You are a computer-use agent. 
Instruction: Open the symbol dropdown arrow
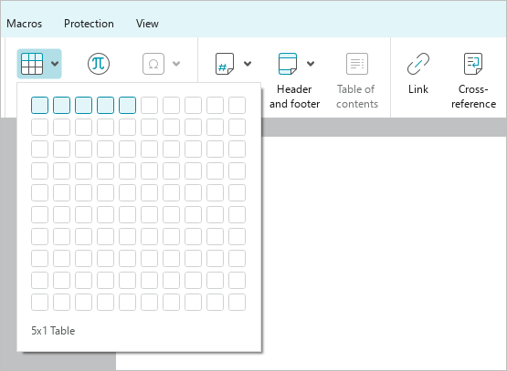point(176,64)
